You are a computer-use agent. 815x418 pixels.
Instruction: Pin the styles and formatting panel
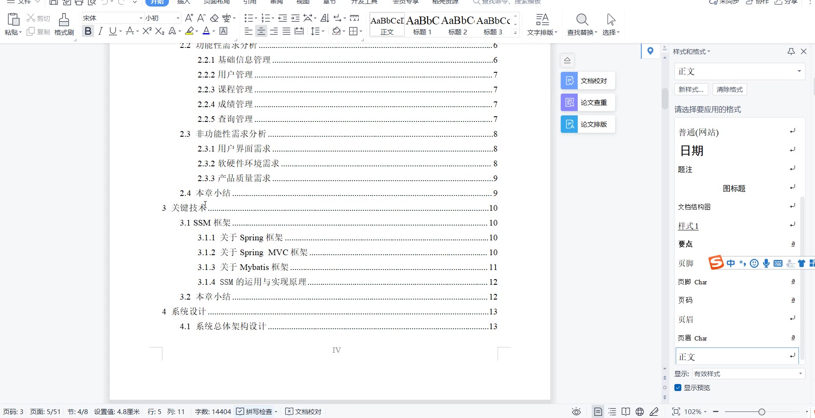791,51
